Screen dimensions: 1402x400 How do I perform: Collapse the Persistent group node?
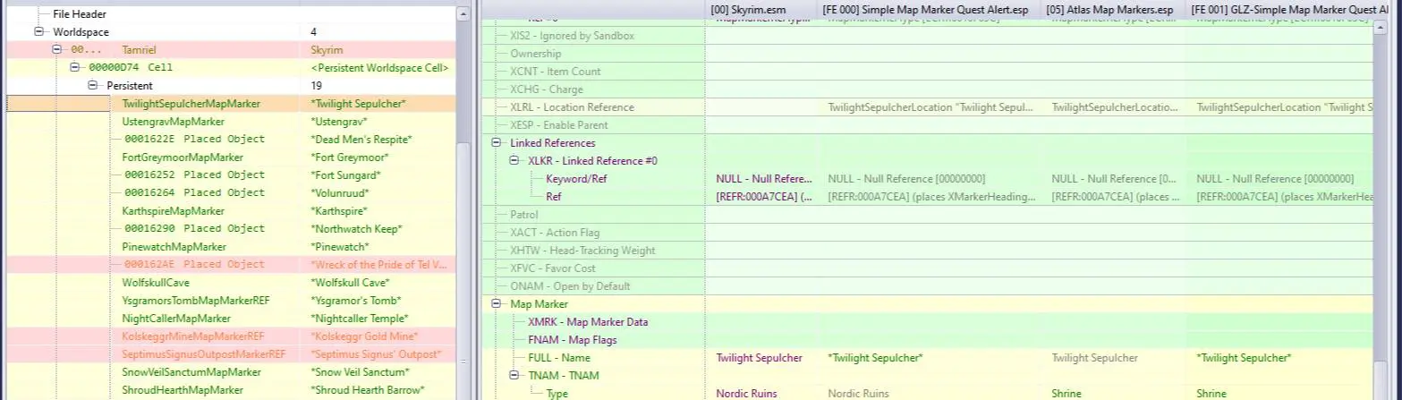[x=92, y=85]
